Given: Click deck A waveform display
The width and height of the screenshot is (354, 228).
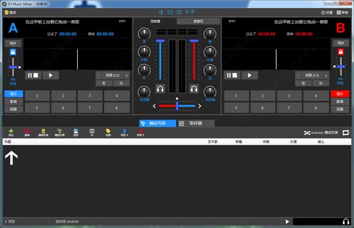Looking at the screenshot, I should (78, 54).
